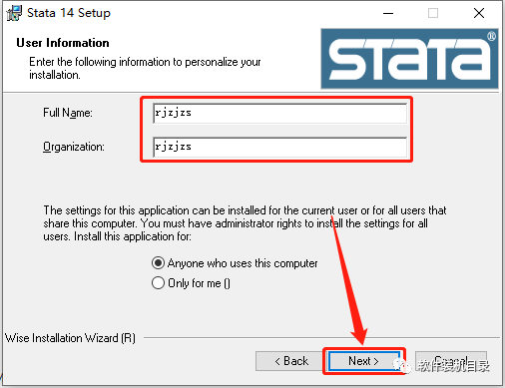Click inside the Full Name text field

click(279, 113)
